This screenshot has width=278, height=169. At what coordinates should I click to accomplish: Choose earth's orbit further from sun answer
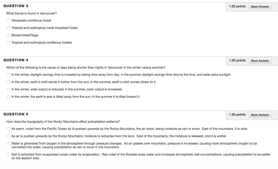coord(9,82)
